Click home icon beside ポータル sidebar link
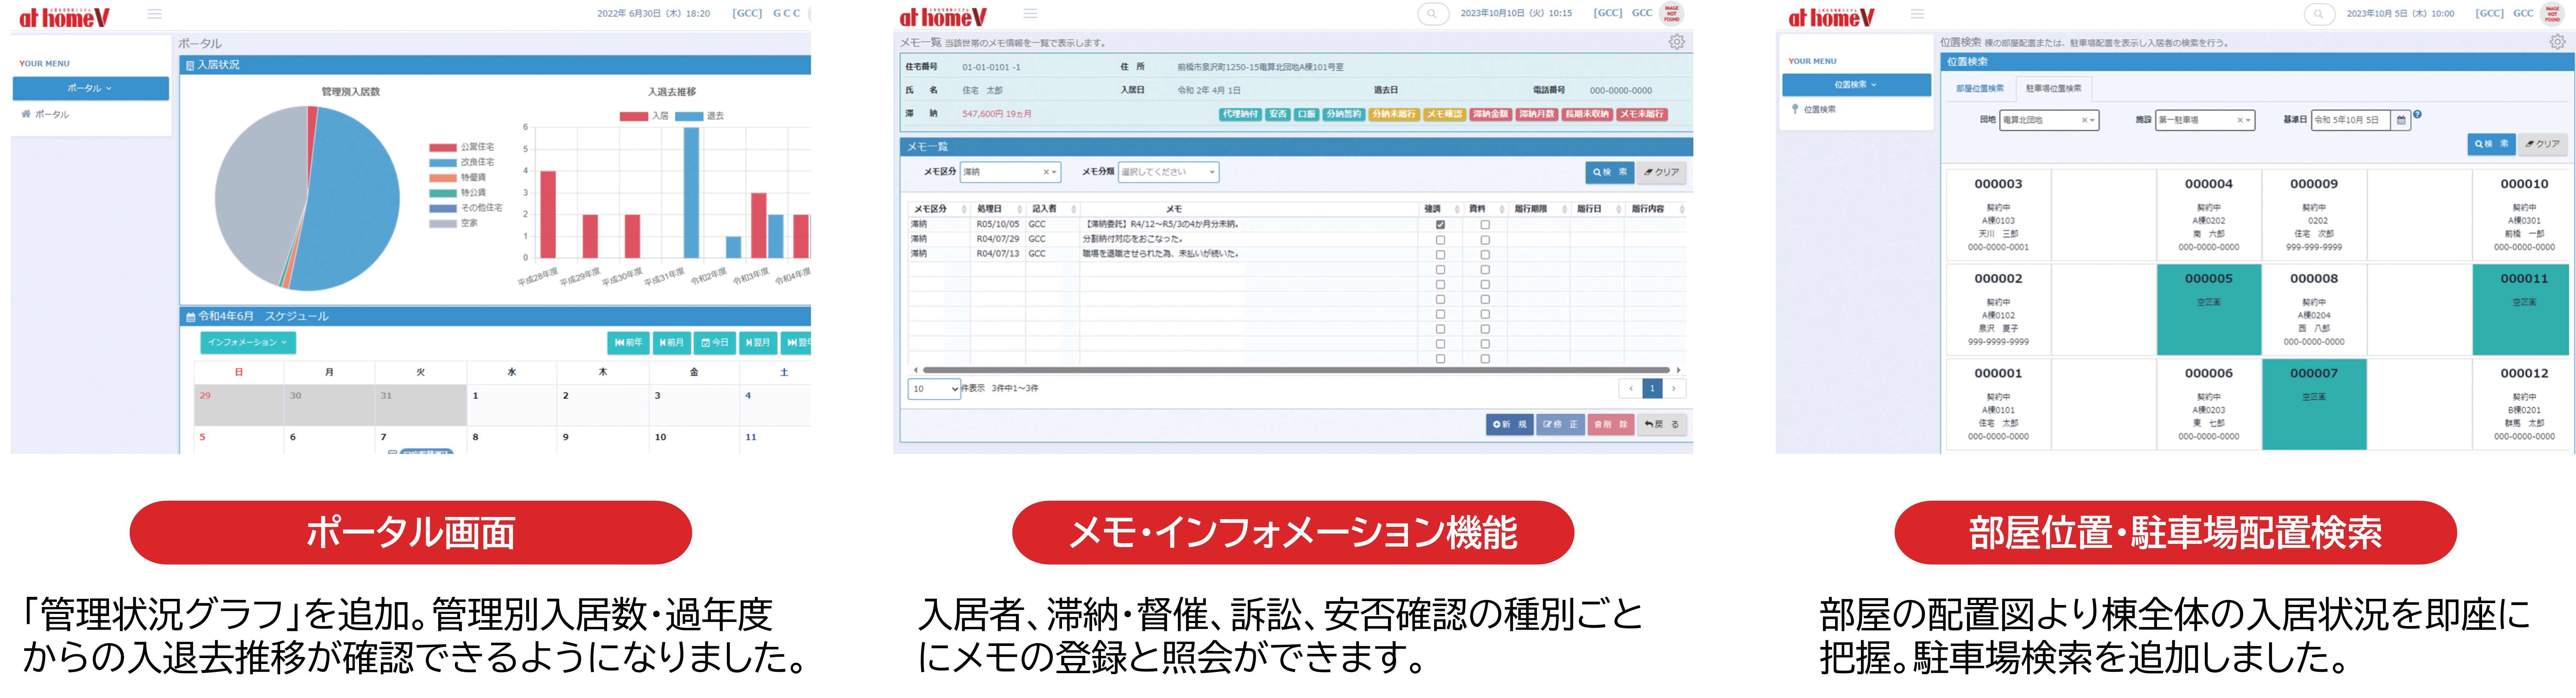Viewport: 2576px width, 698px height. point(26,114)
